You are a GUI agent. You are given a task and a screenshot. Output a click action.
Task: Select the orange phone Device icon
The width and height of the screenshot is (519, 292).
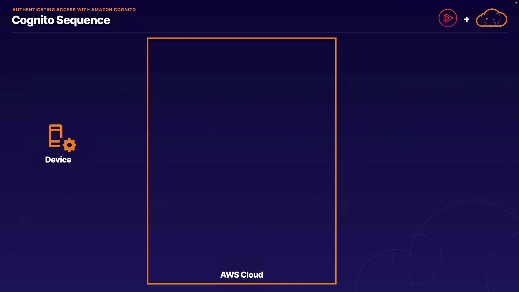[55, 136]
